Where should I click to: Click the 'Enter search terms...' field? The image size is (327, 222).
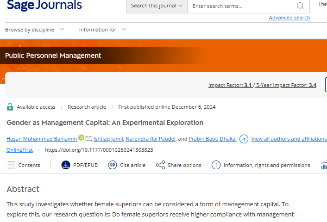[x=242, y=6]
